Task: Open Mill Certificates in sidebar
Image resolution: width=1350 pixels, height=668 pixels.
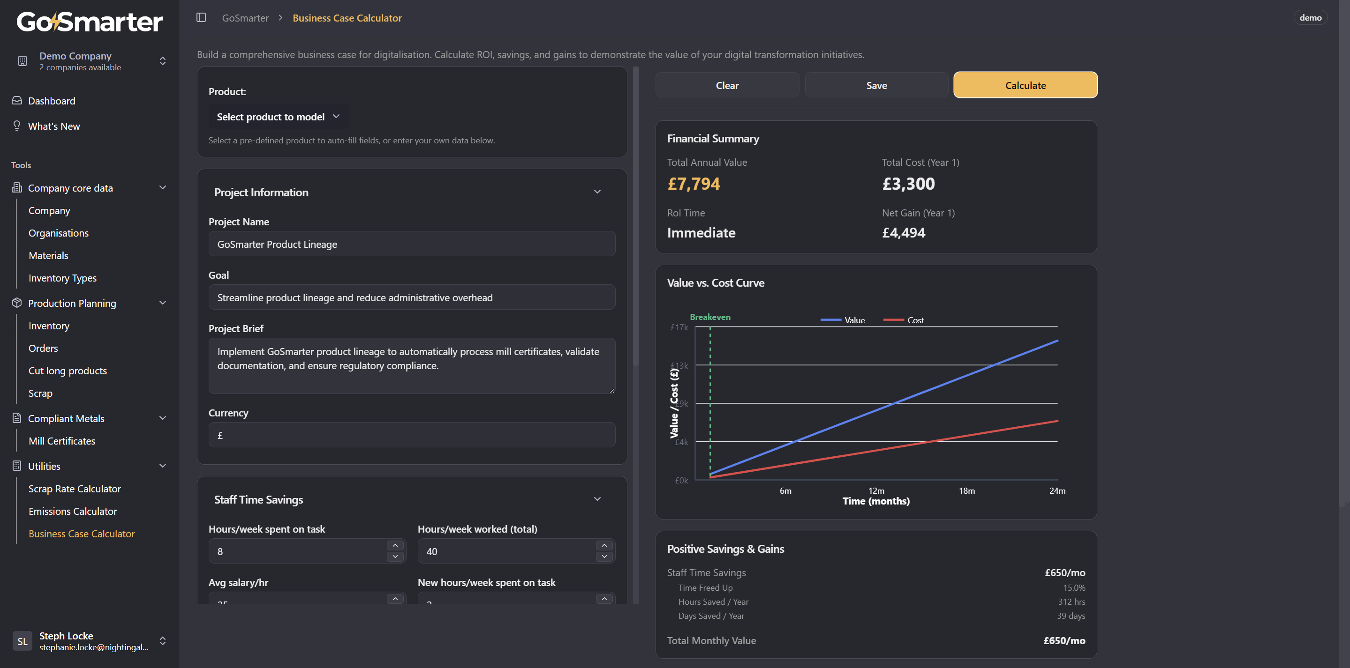Action: point(62,441)
